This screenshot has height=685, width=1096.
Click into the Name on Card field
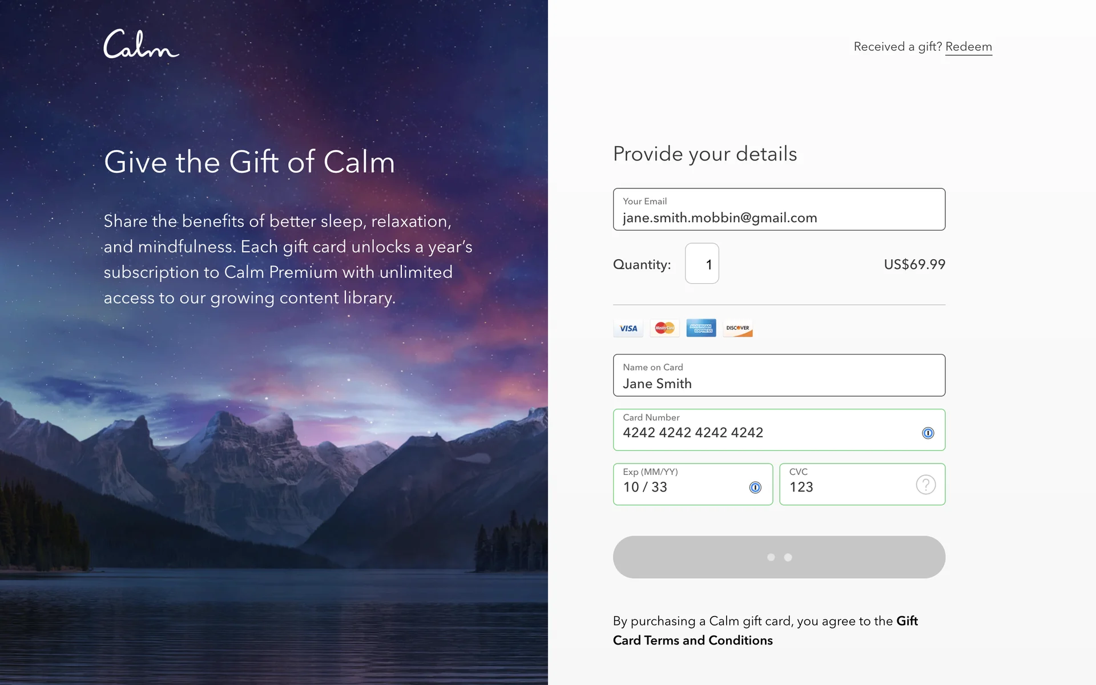pos(779,383)
